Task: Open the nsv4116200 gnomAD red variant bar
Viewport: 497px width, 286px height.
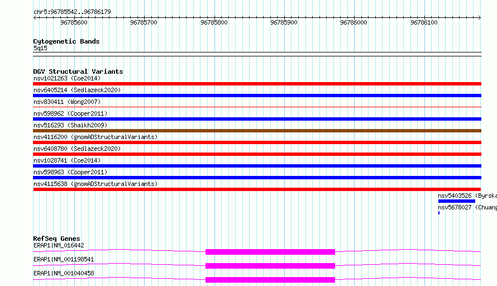Action: click(257, 142)
